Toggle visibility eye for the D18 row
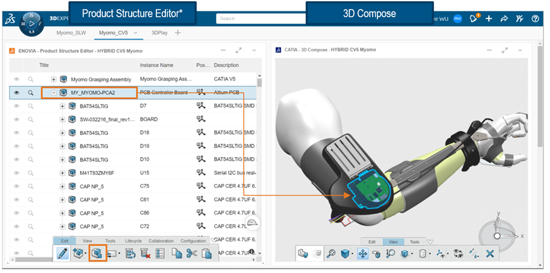 click(17, 132)
